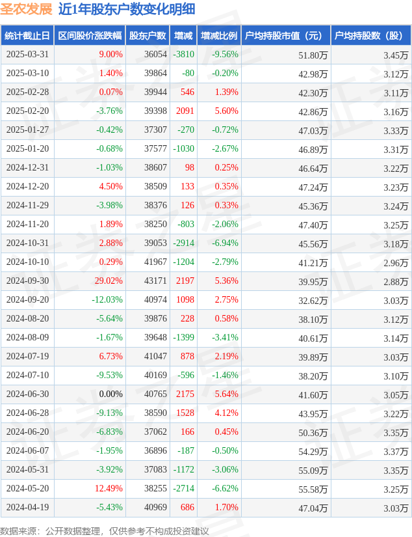
Task: Select the 2024-04-19 date cell
Action: click(x=27, y=508)
